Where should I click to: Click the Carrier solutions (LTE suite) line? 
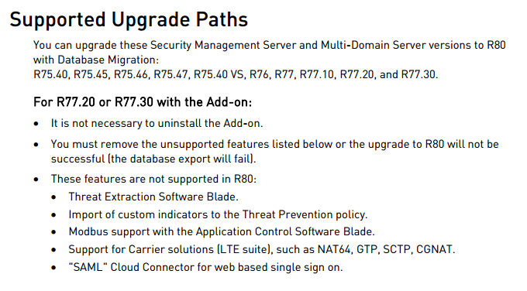pos(262,249)
